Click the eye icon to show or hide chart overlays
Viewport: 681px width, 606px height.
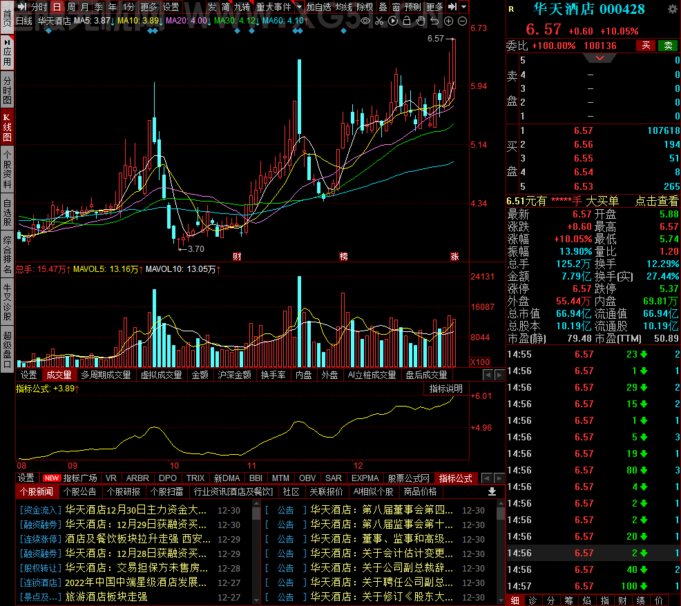365,21
